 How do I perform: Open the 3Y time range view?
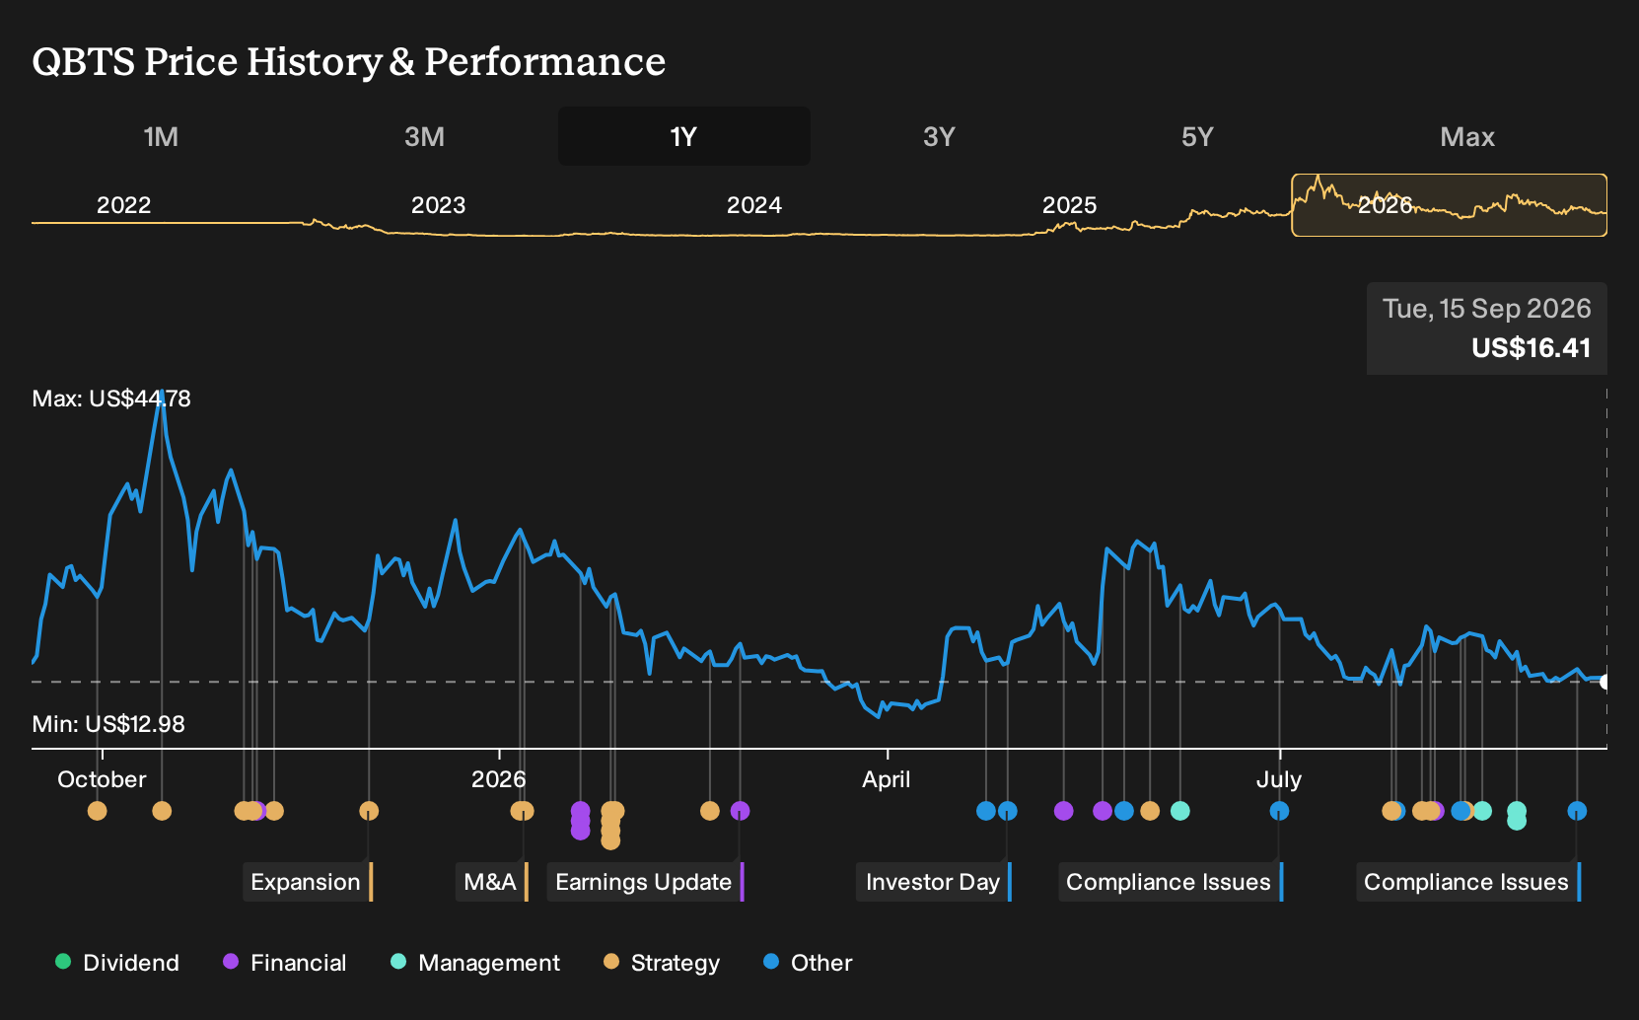point(939,136)
